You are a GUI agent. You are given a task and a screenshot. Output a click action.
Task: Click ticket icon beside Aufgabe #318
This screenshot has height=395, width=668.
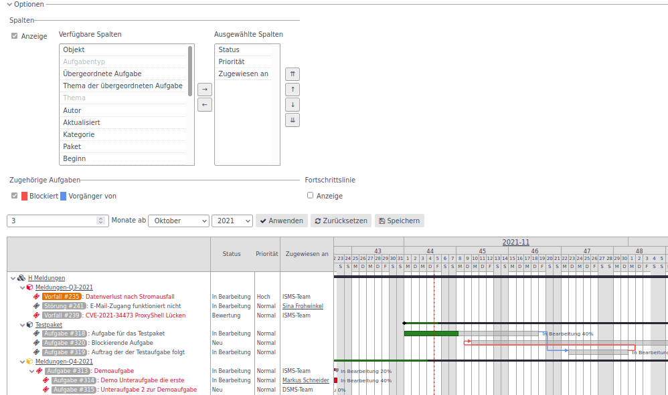tap(37, 334)
